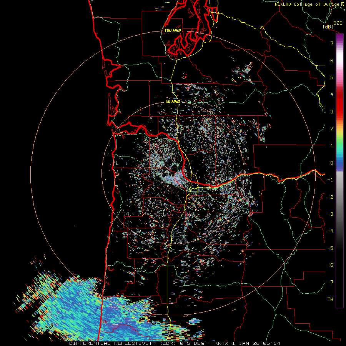Click the red band of the color bar
The height and width of the screenshot is (346, 346).
(339, 104)
